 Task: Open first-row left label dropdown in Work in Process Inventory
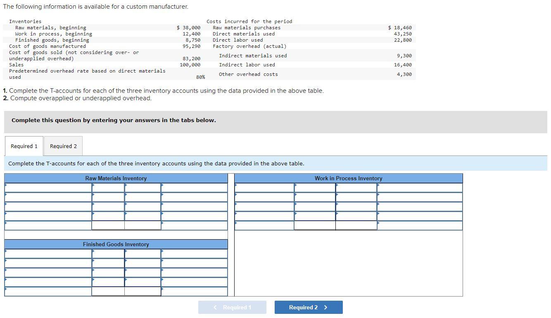point(264,188)
